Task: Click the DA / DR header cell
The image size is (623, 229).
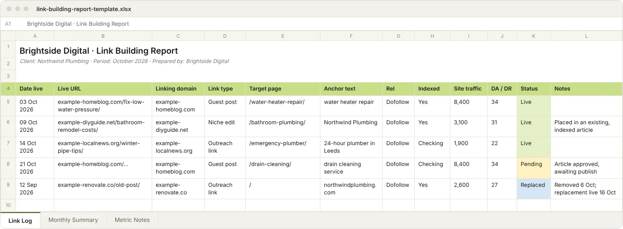Action: (x=502, y=89)
